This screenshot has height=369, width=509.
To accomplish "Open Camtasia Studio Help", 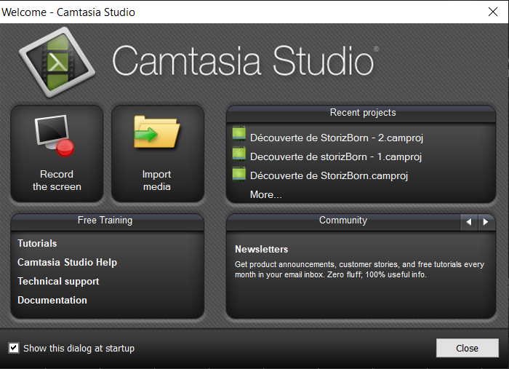I will [x=67, y=262].
